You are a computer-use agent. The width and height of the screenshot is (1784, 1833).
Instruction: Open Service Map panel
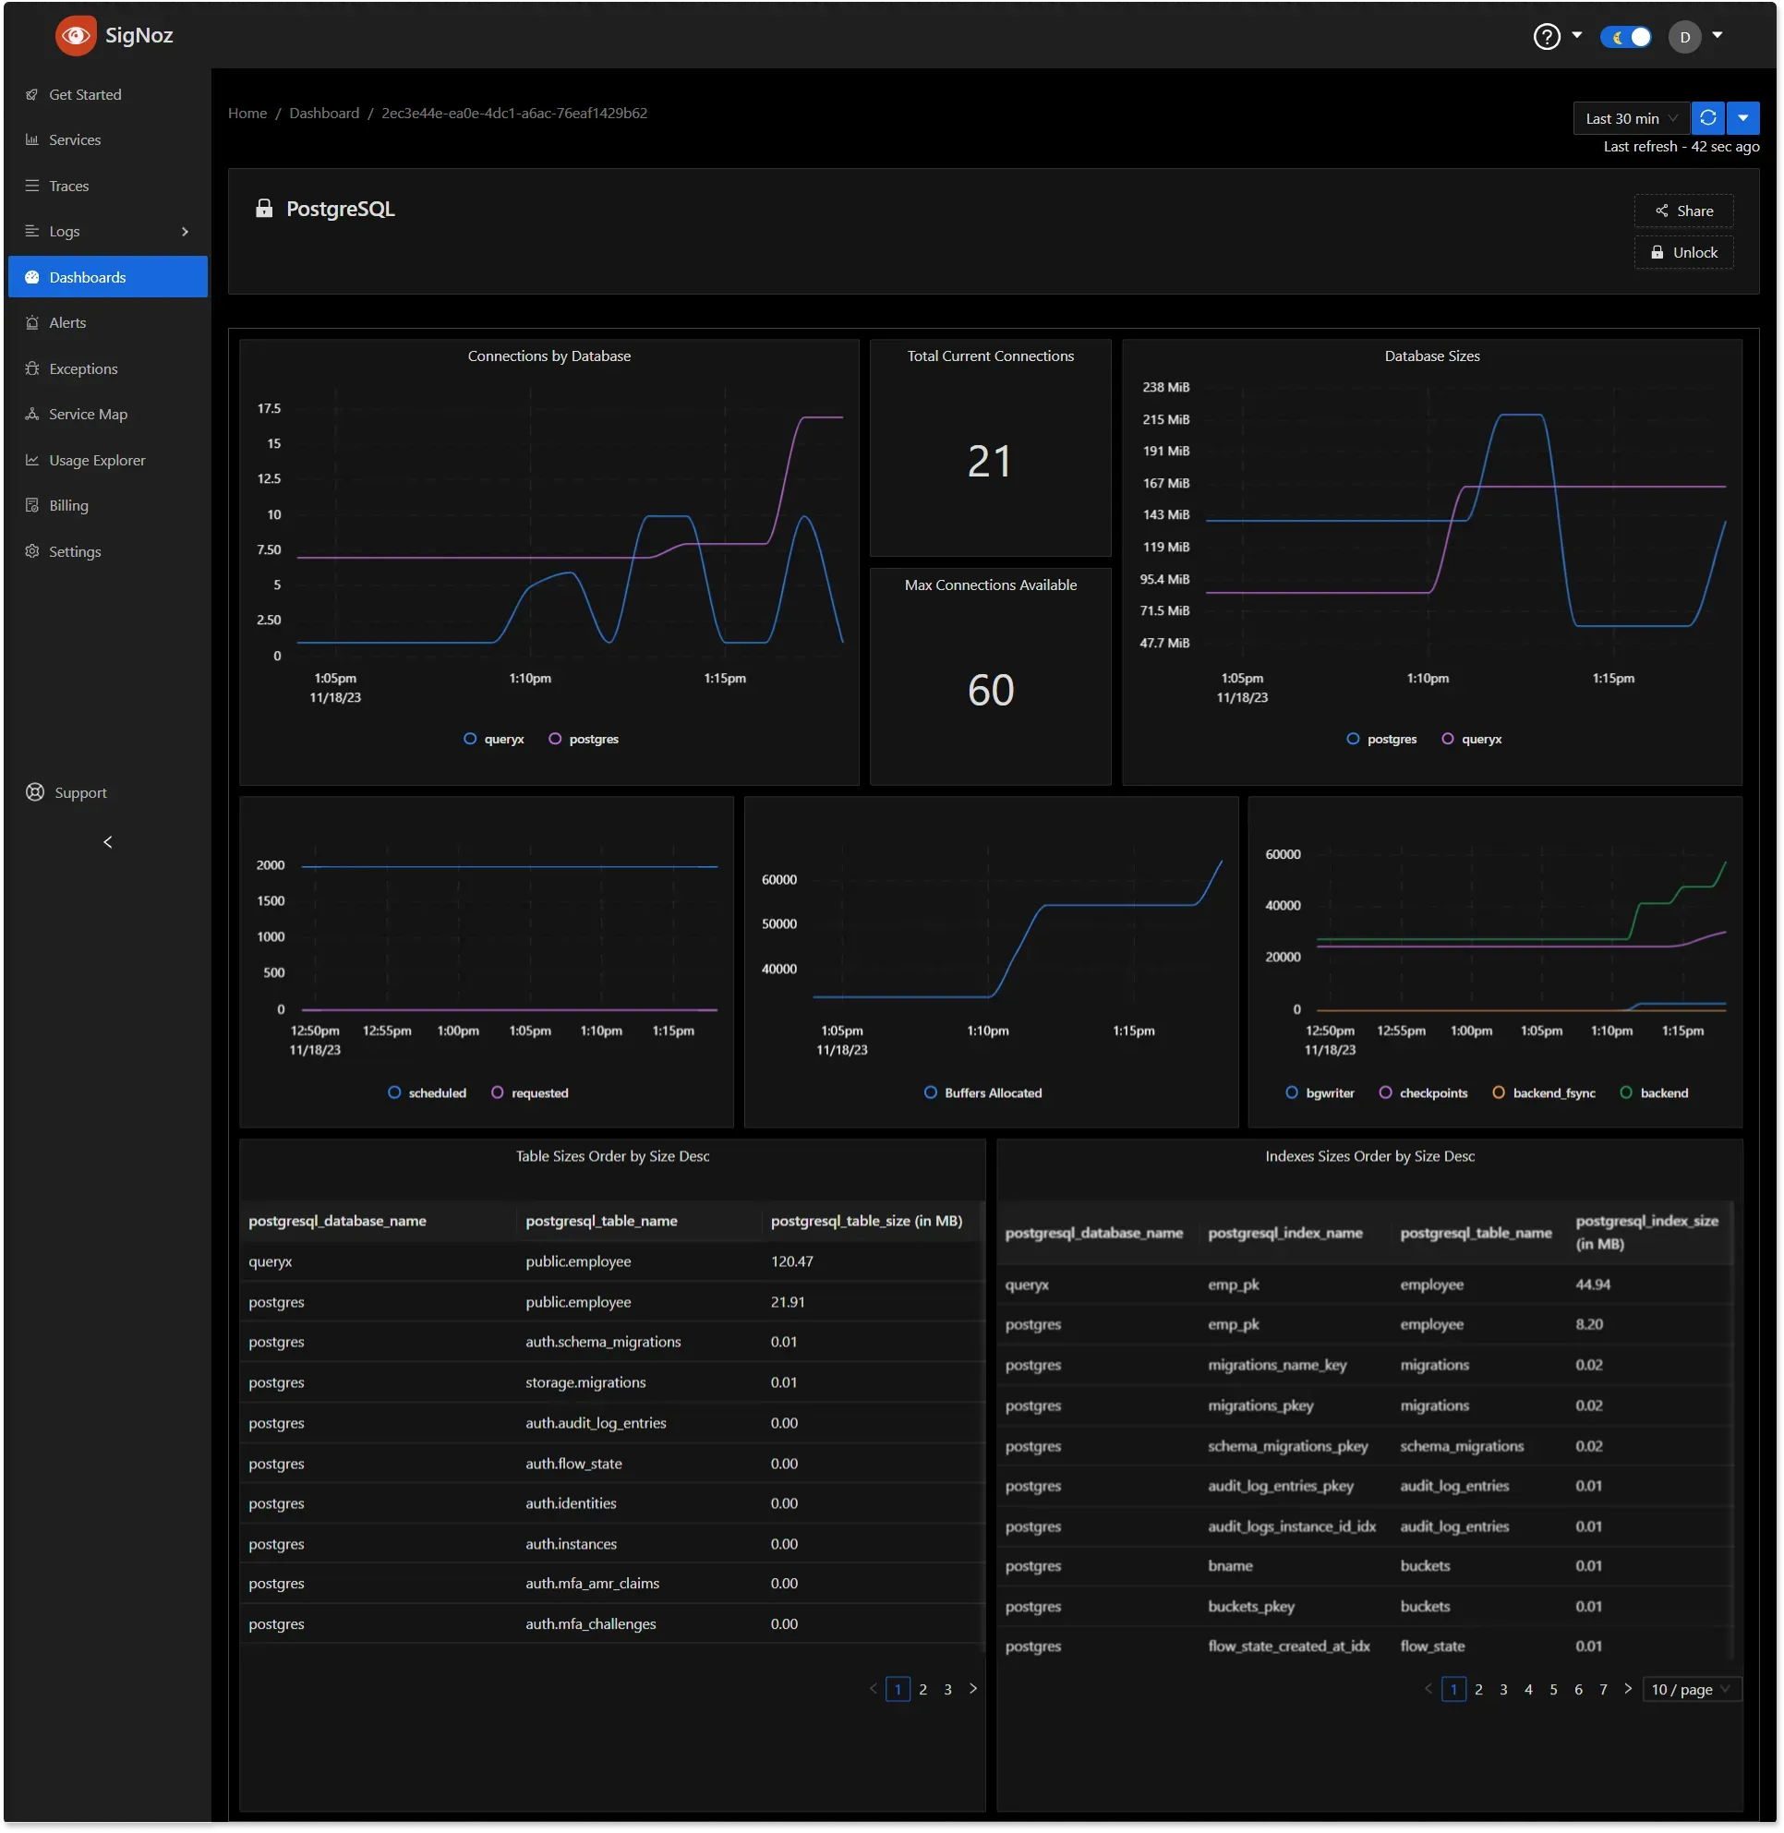[x=87, y=414]
